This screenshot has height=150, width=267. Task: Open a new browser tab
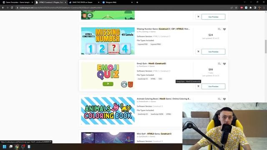pos(137,2)
